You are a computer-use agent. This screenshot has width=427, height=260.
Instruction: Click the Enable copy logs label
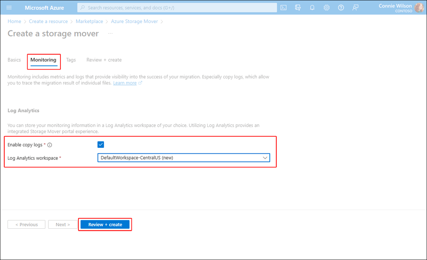pyautogui.click(x=25, y=145)
